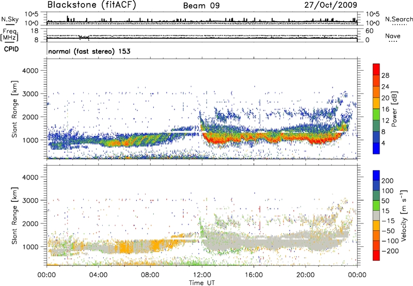Click the blue bottom of power colorbar
This screenshot has height=286, width=413.
(x=376, y=149)
